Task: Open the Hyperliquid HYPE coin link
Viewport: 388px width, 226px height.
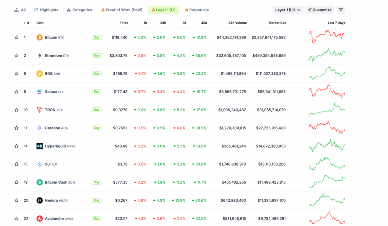Action: (60, 146)
